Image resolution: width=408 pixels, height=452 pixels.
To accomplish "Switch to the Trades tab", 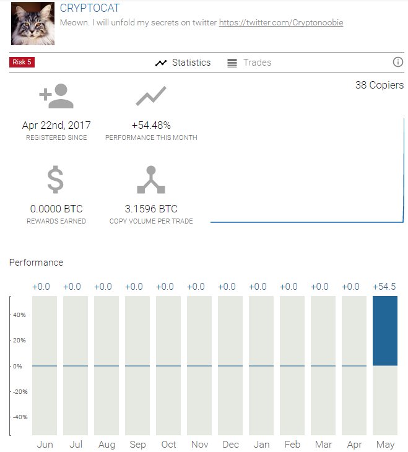I will click(x=250, y=63).
